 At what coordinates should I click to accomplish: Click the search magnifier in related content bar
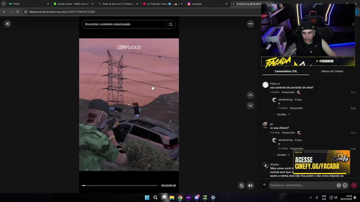pos(170,24)
